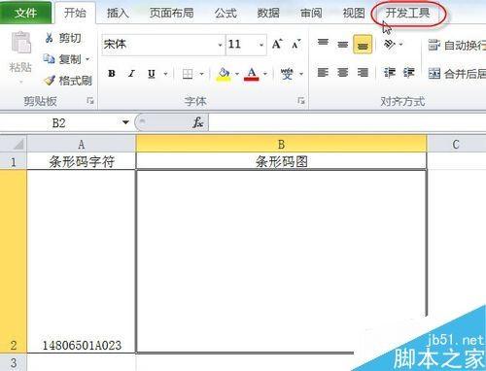Select row 1 header
This screenshot has height=371, width=486.
[13, 161]
